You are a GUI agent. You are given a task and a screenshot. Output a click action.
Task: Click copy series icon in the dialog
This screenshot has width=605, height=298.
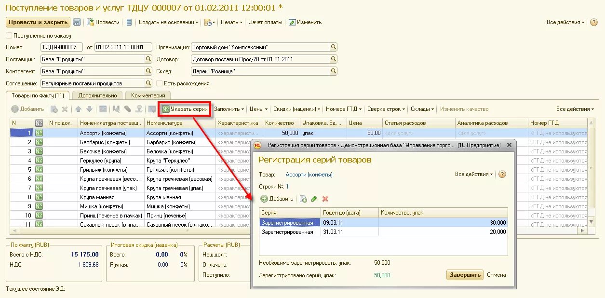coord(303,199)
